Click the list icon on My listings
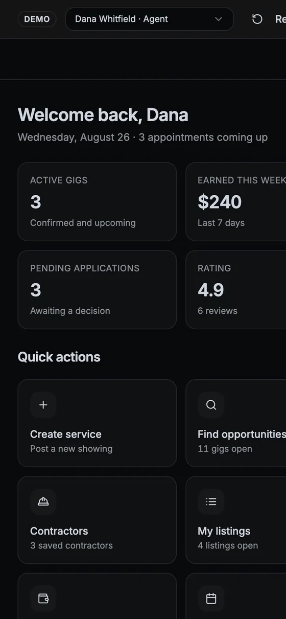 coord(211,501)
